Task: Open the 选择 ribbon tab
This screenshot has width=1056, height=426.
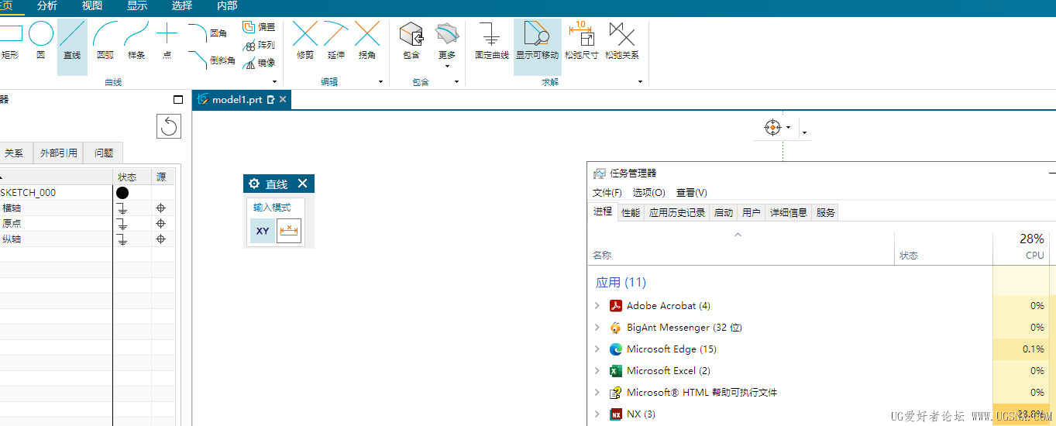Action: click(182, 6)
